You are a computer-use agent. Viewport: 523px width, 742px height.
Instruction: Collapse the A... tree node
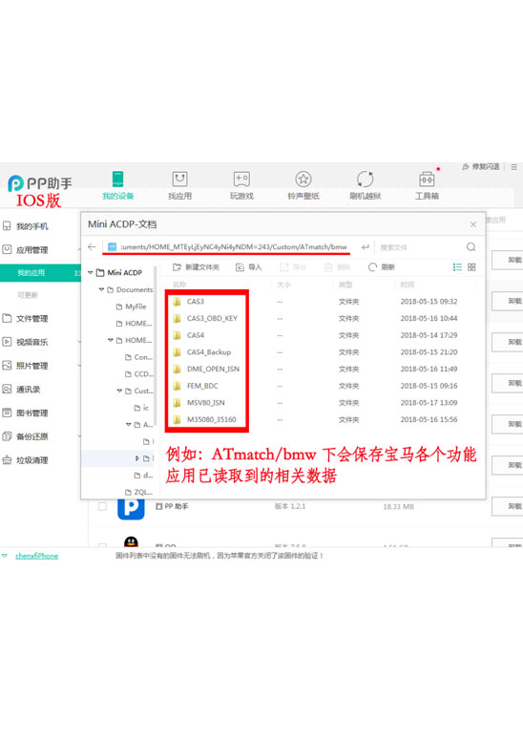(128, 424)
